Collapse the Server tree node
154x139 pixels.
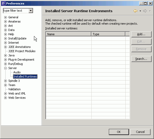point(5,68)
